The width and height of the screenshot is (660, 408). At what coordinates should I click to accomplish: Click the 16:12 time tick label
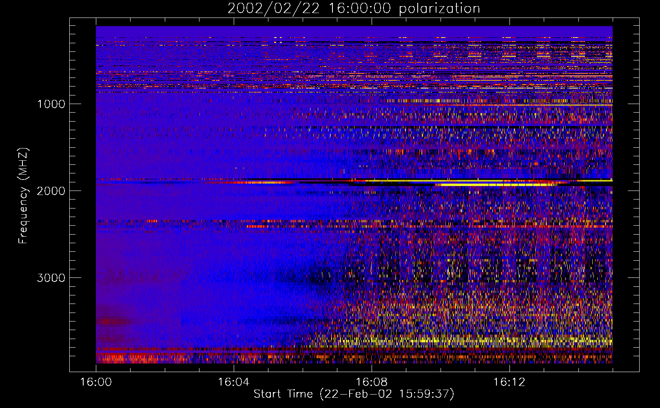(509, 382)
